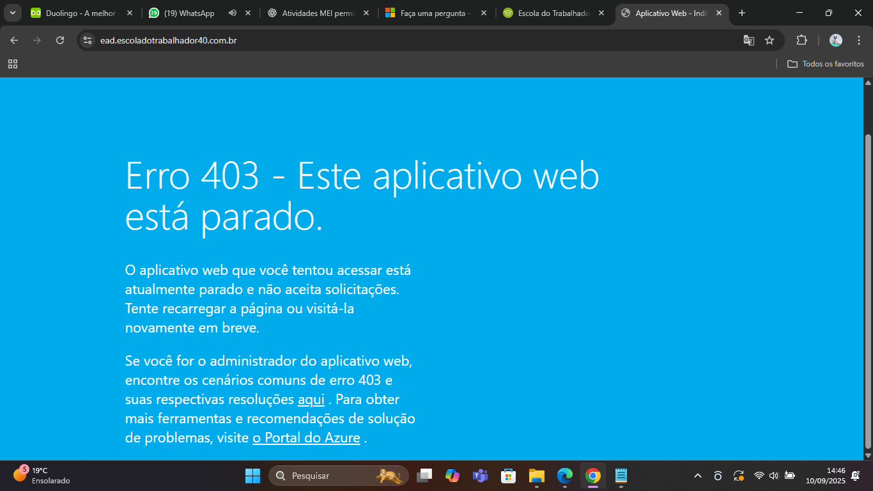This screenshot has width=873, height=491.
Task: Open the notifications bell icon
Action: (855, 476)
